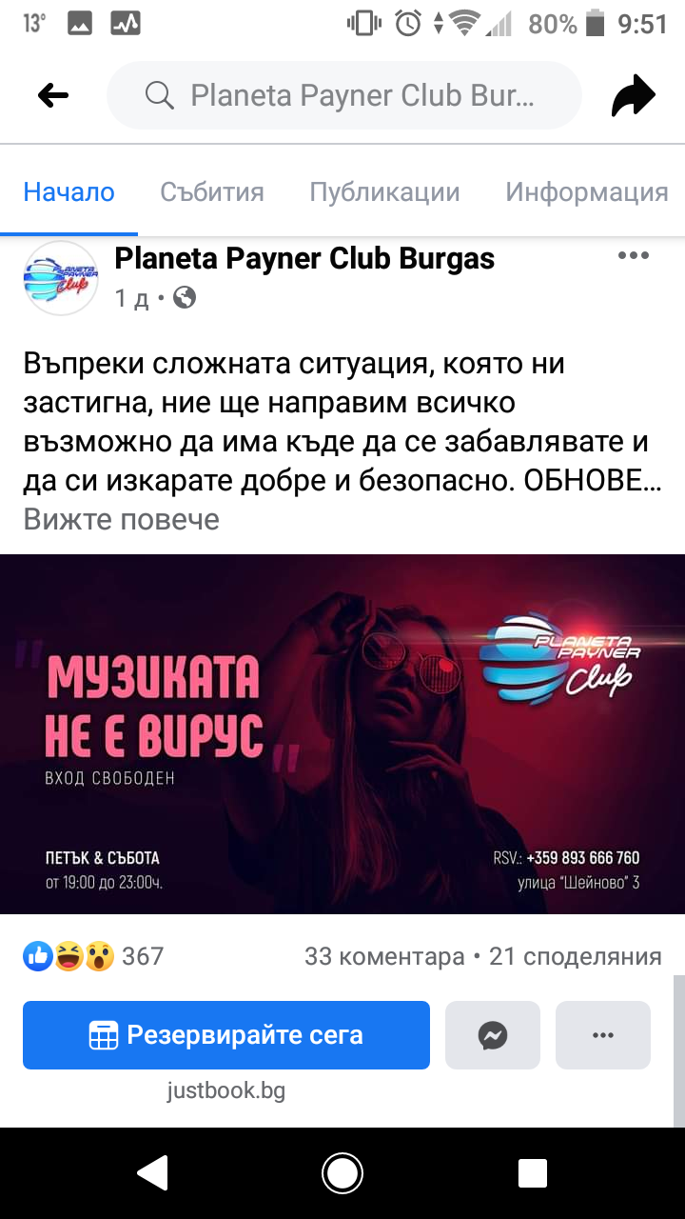This screenshot has width=685, height=1219.
Task: Expand post text with Вижте повече
Action: (122, 519)
